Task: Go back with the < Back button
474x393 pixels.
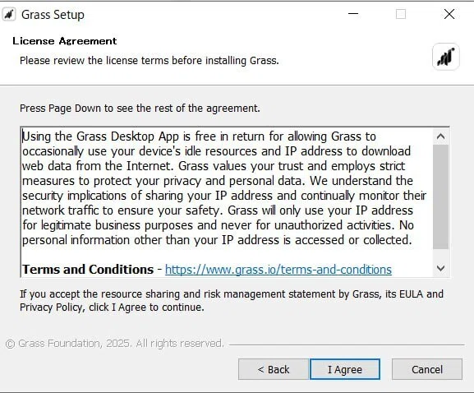Action: tap(274, 369)
